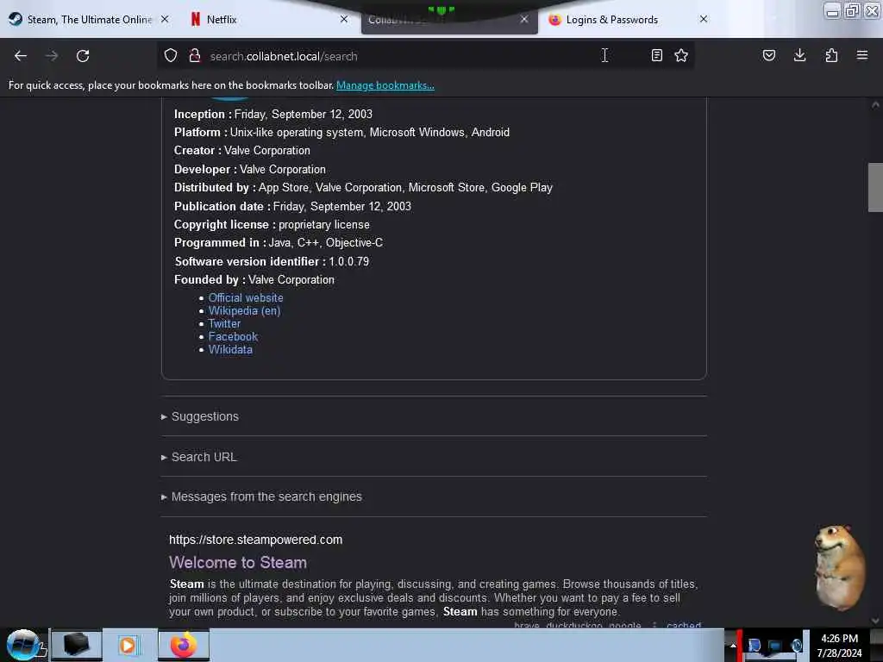Screen dimensions: 883x662
Task: Open the media player taskbar icon
Action: [x=128, y=645]
